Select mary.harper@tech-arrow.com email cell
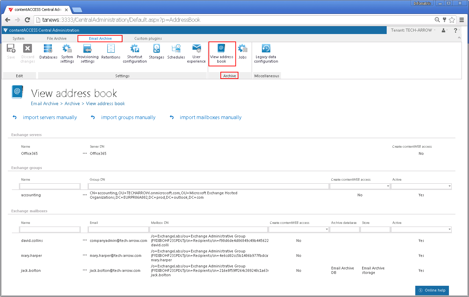 pos(116,255)
